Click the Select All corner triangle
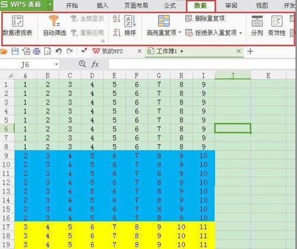The width and height of the screenshot is (297, 249). 10,75
